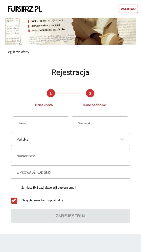Enable email activation instead of SMS checkbox
The height and width of the screenshot is (252, 141).
(x=14, y=188)
